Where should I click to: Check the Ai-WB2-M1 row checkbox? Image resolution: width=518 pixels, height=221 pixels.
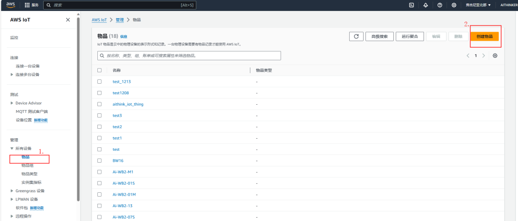(99, 172)
